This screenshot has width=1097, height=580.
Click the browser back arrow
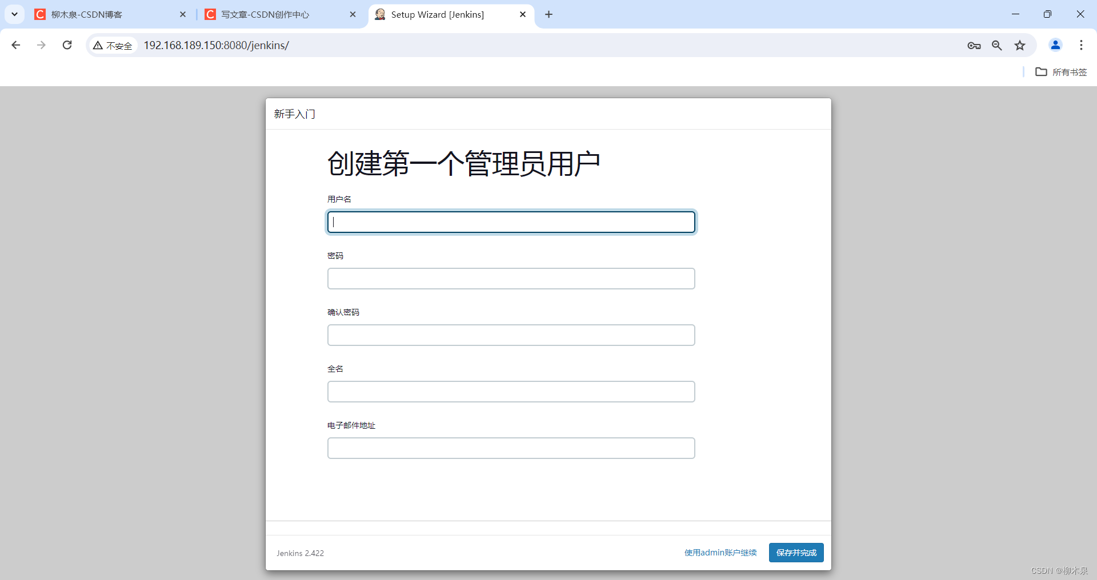point(16,45)
